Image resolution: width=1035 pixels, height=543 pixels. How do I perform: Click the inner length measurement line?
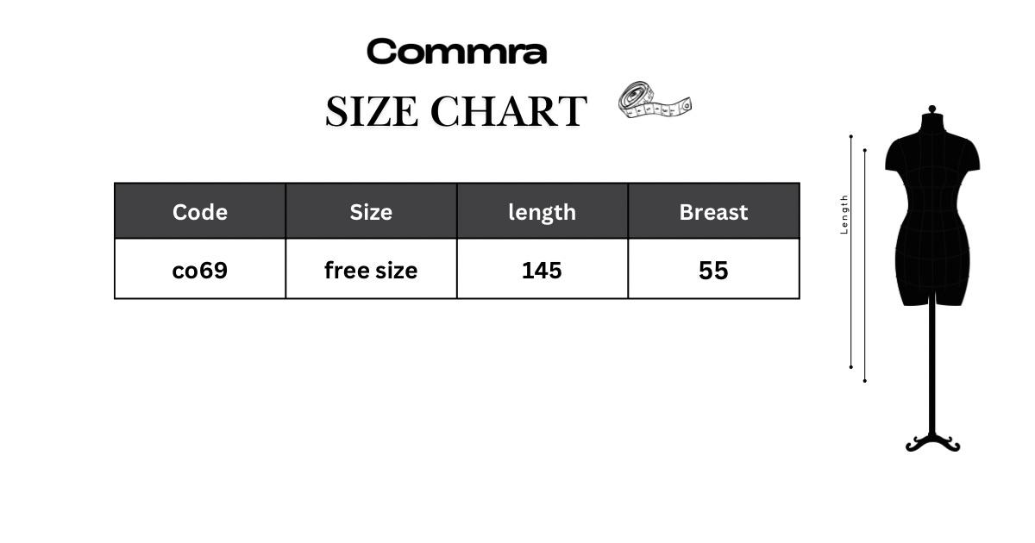(x=864, y=265)
